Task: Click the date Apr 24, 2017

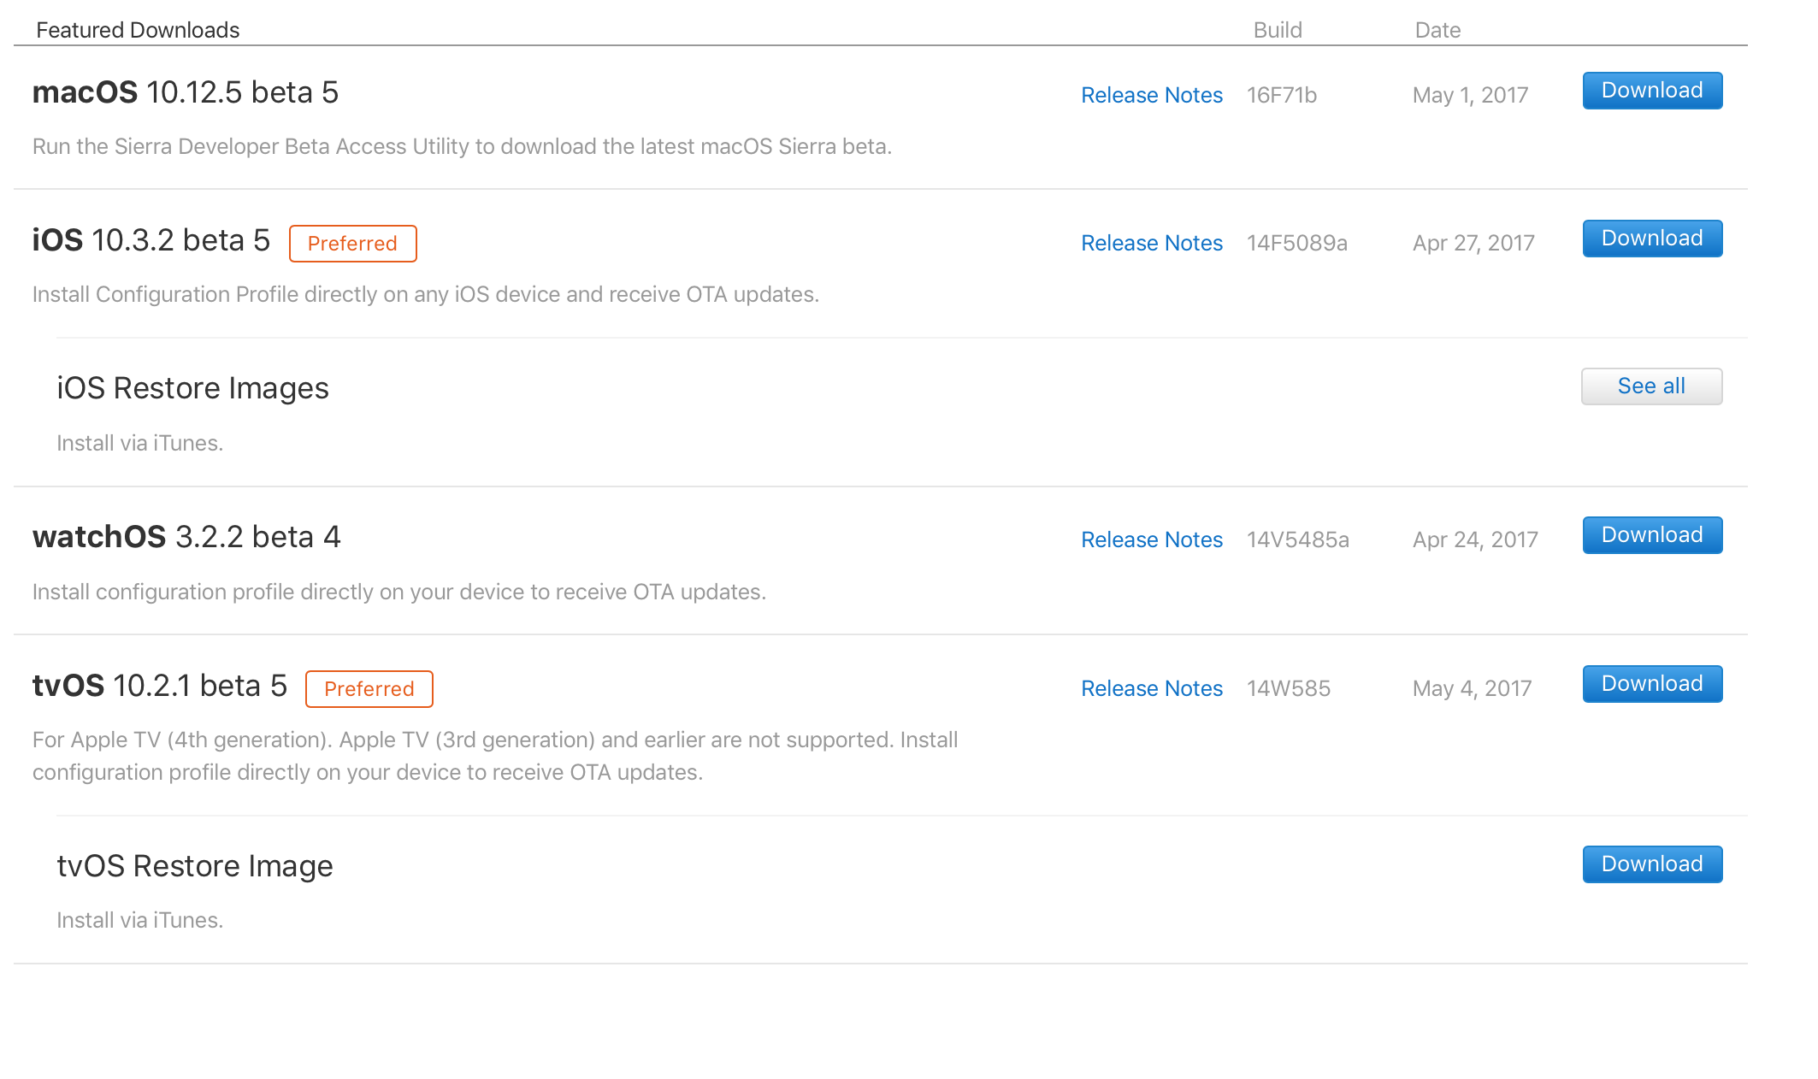Action: [1475, 539]
